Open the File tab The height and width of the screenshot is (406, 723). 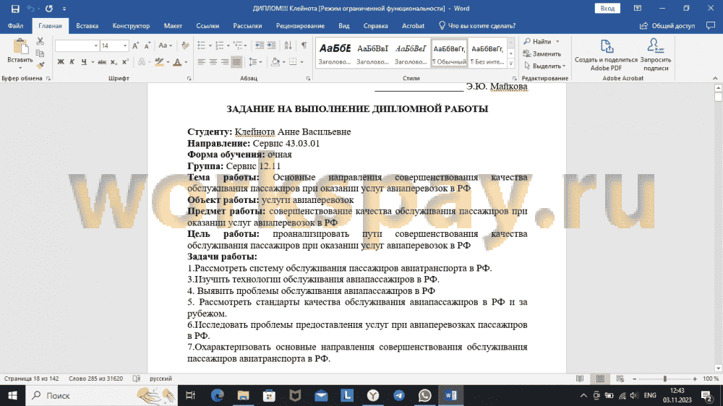[x=15, y=26]
